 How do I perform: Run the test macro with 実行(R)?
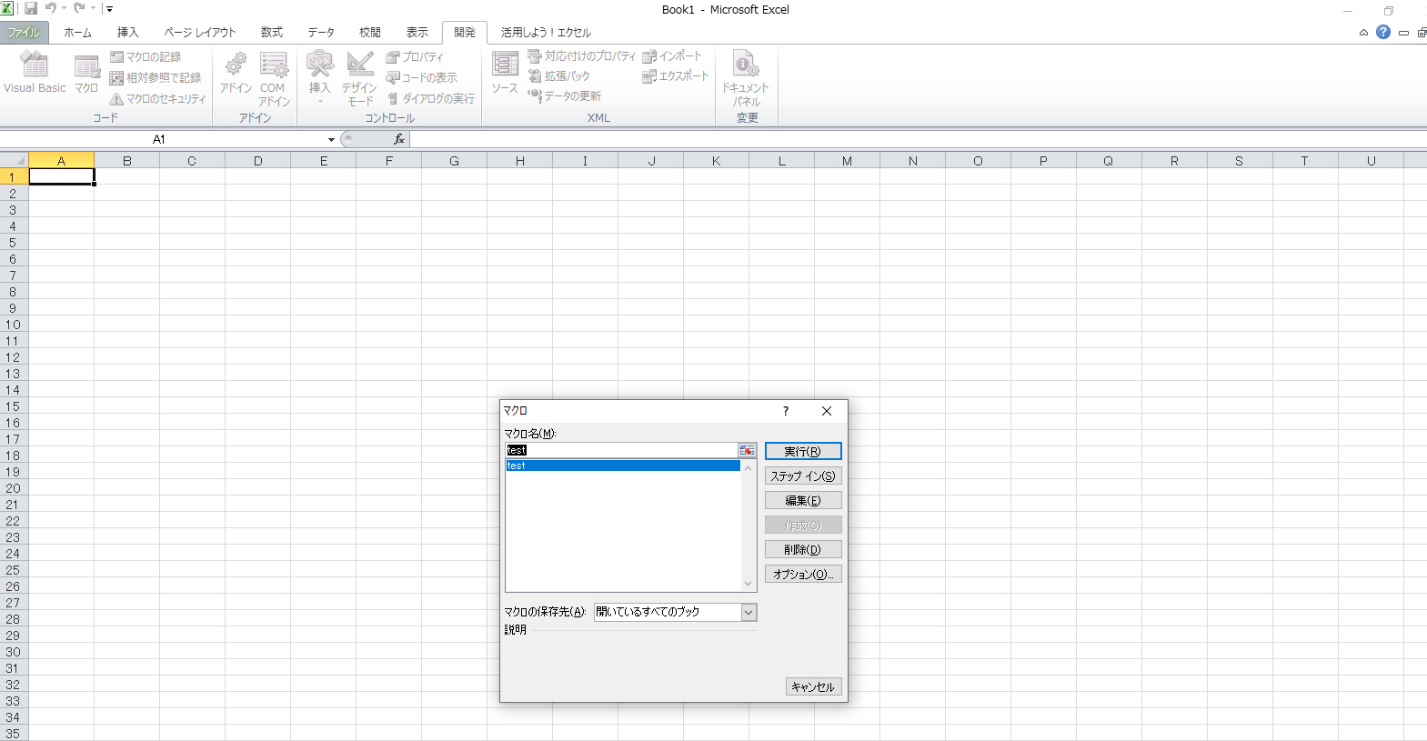(803, 451)
